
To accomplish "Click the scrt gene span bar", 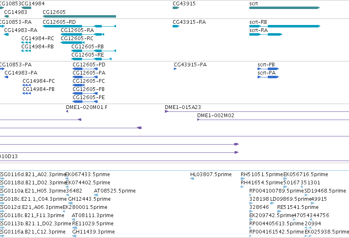I will [285, 8].
